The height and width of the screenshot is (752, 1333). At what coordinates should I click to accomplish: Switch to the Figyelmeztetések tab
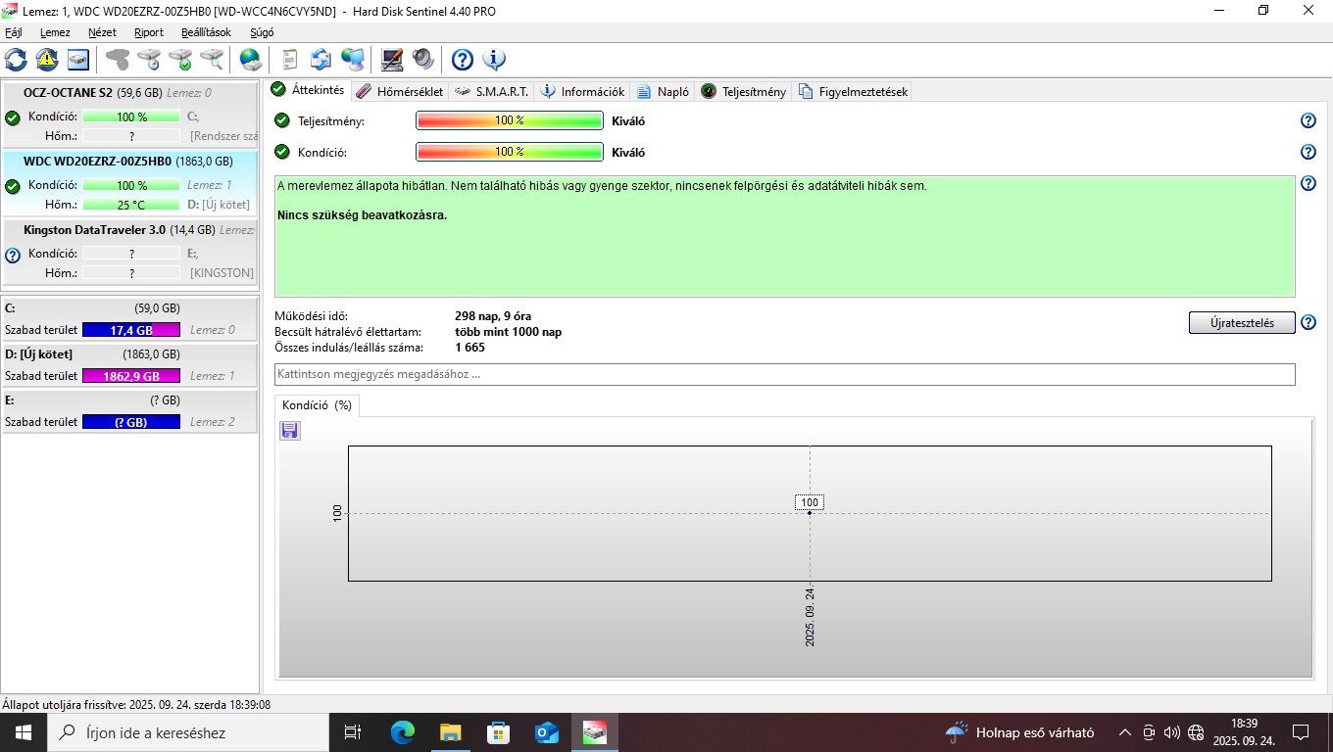click(x=854, y=91)
